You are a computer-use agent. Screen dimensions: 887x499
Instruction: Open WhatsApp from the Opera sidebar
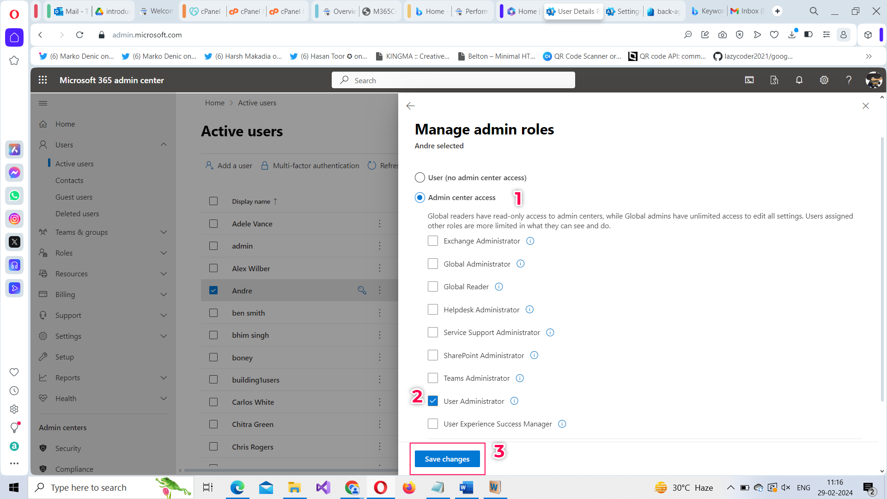click(14, 195)
